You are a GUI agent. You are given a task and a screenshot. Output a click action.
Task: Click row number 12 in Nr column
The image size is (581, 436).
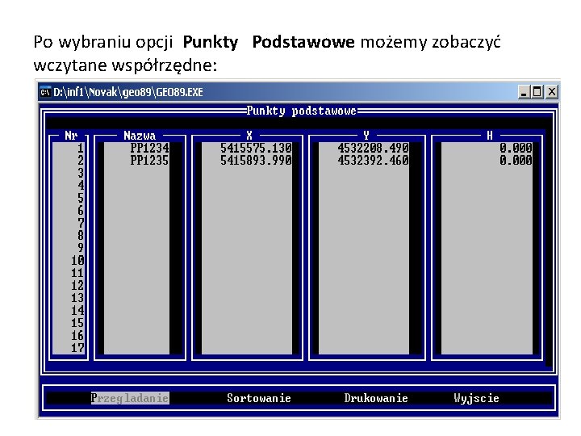77,286
